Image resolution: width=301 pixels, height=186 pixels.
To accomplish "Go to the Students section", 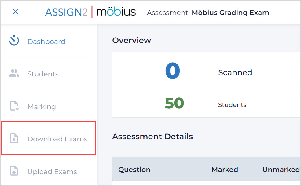I will [x=43, y=74].
